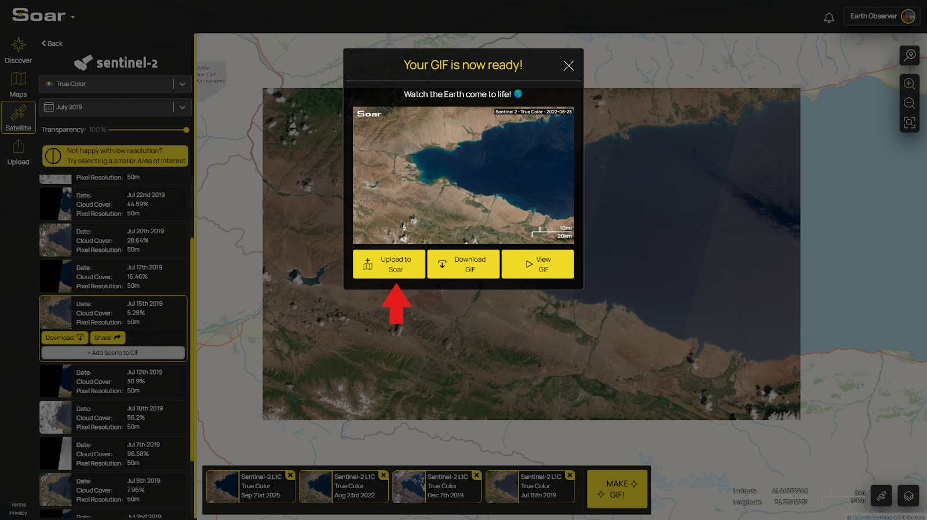Expand the Soar logo dropdown arrow
Viewport: 927px width, 520px height.
point(73,17)
